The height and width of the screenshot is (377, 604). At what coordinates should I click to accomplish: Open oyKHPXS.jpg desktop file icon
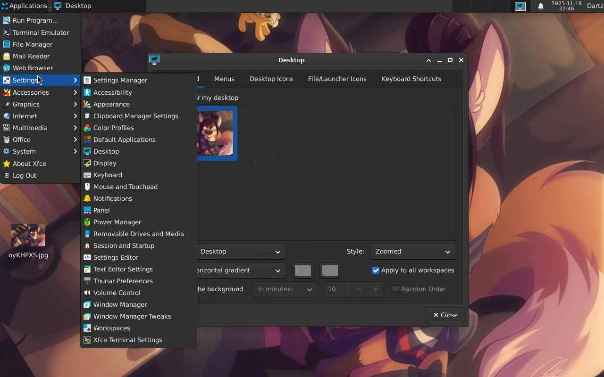coord(28,235)
